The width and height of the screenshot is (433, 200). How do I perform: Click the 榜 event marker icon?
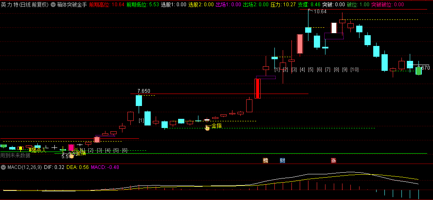266,161
